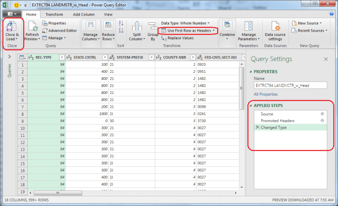Open the STATE-CNTRL column filter dropdown
Image resolution: width=338 pixels, height=206 pixels.
click(105, 57)
